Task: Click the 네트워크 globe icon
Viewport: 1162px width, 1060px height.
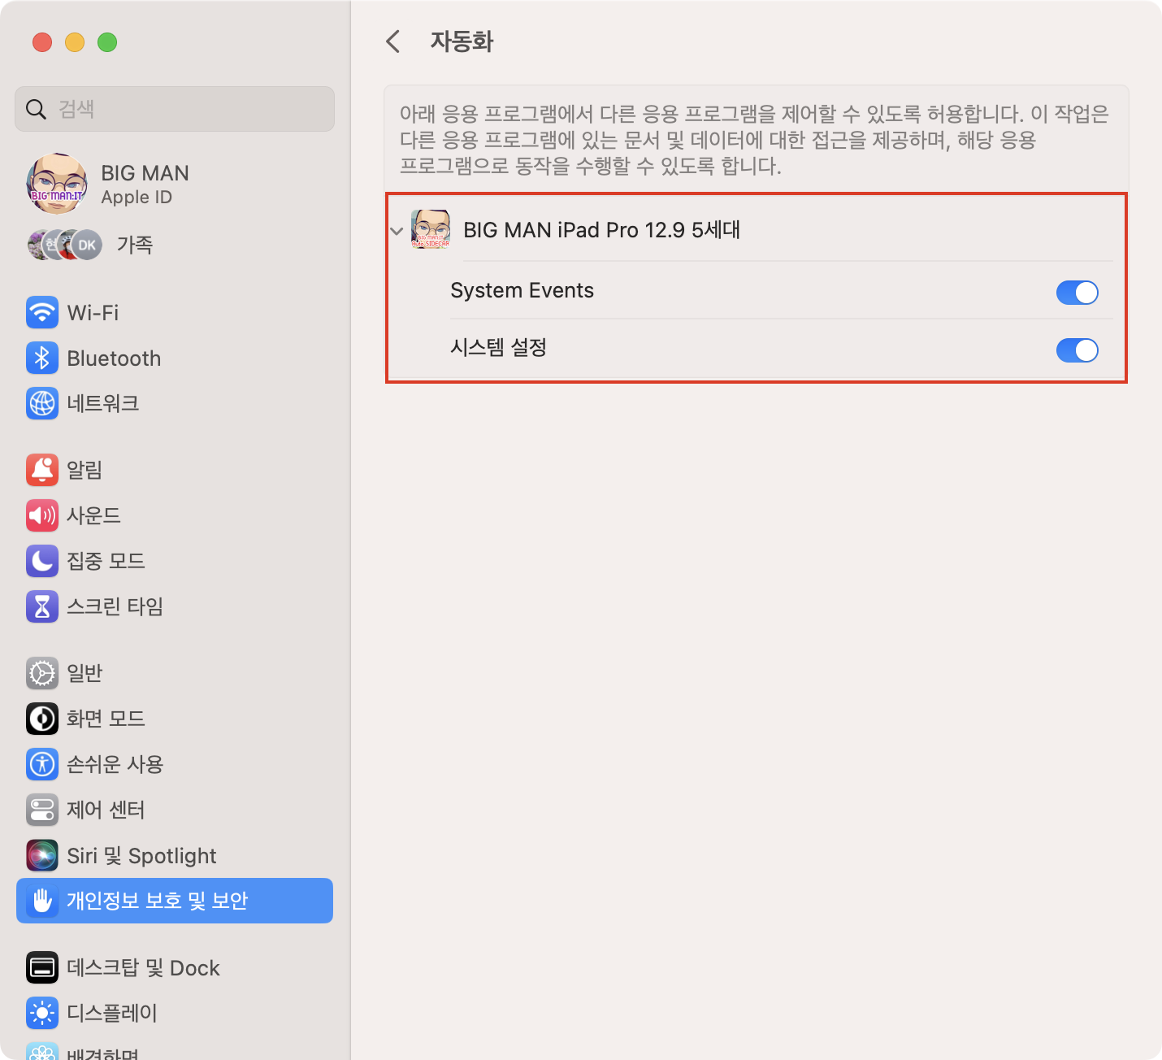Action: (x=42, y=403)
